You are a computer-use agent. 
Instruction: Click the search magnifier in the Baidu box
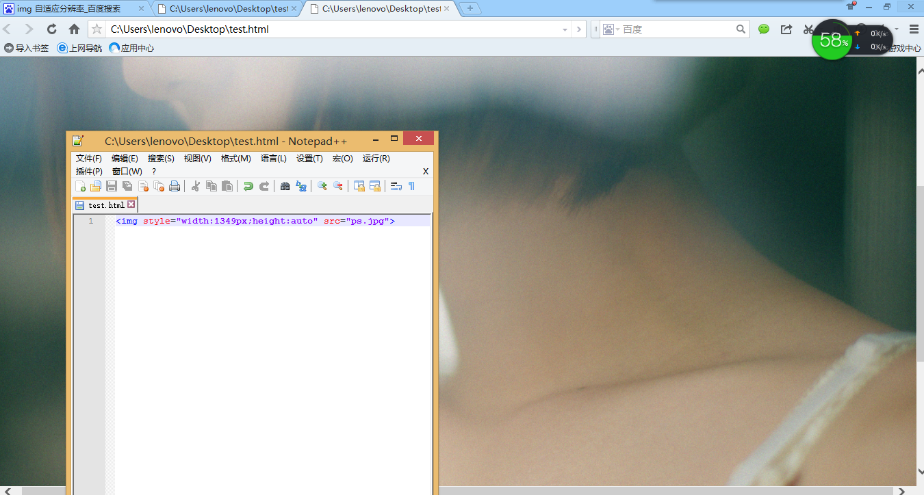pyautogui.click(x=741, y=29)
